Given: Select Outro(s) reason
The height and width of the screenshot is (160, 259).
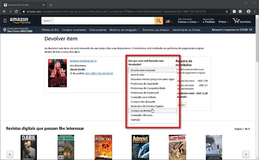Looking at the screenshot, I should [x=152, y=119].
